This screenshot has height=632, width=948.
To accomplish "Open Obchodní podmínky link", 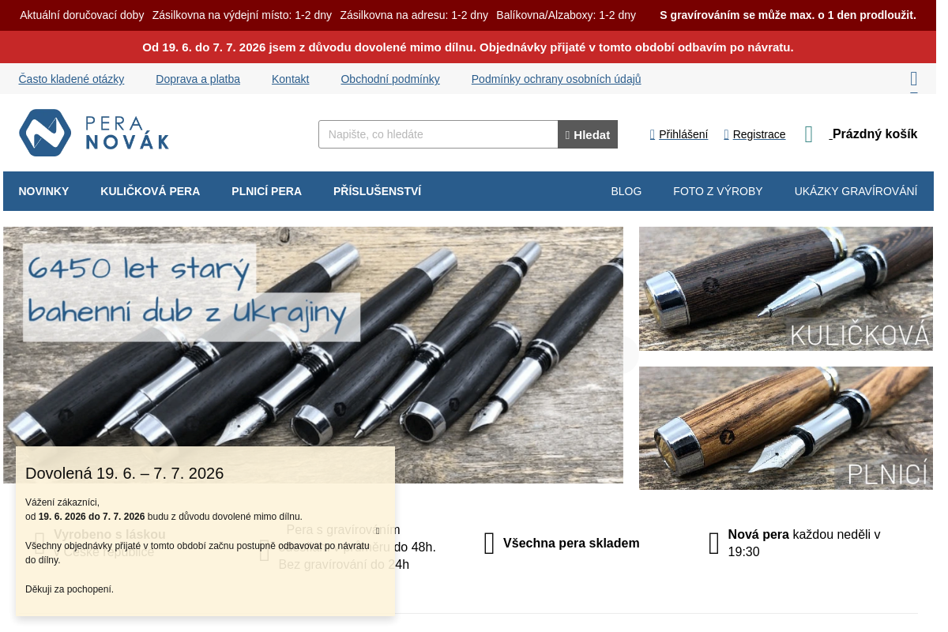I will [x=390, y=79].
